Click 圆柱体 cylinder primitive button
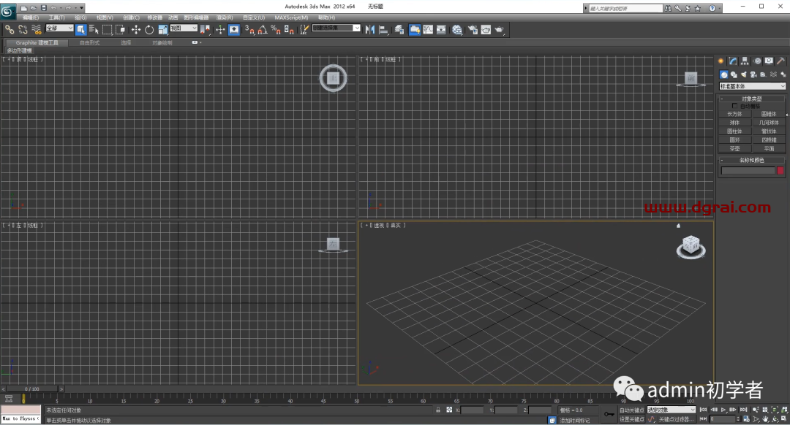Image resolution: width=790 pixels, height=425 pixels. pos(734,131)
